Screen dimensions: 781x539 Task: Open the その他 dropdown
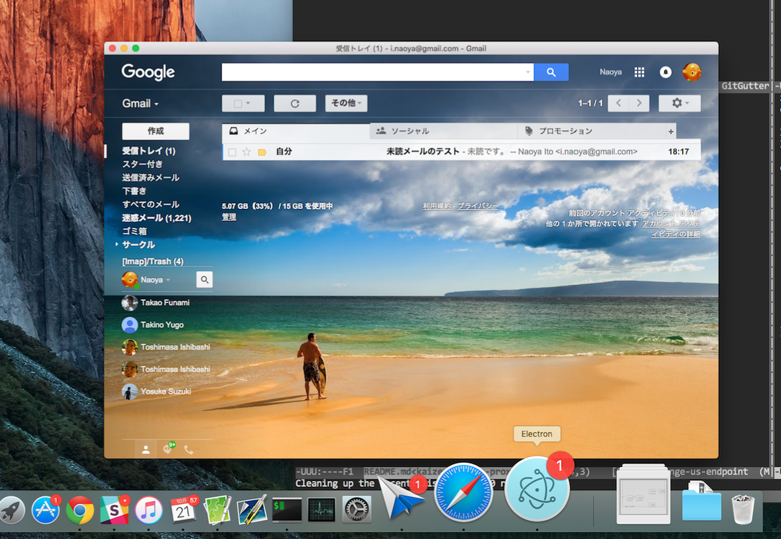pos(346,103)
